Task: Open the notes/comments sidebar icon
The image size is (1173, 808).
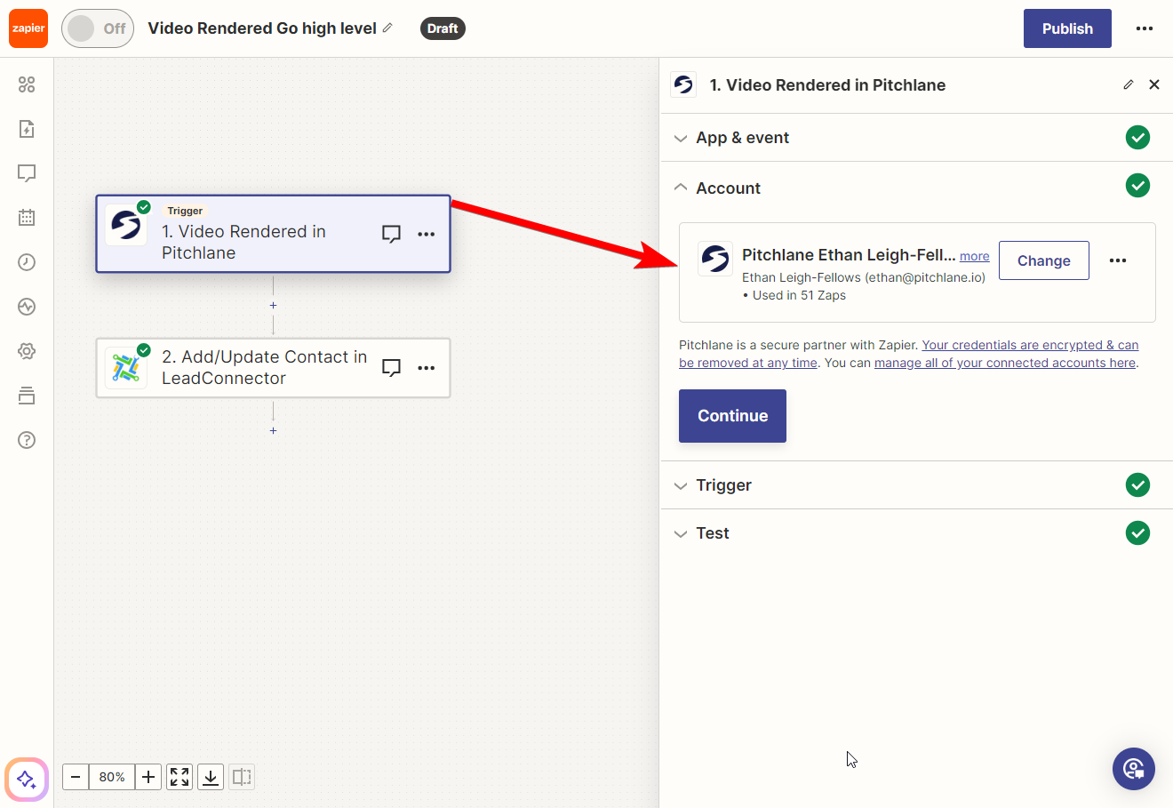Action: (27, 173)
